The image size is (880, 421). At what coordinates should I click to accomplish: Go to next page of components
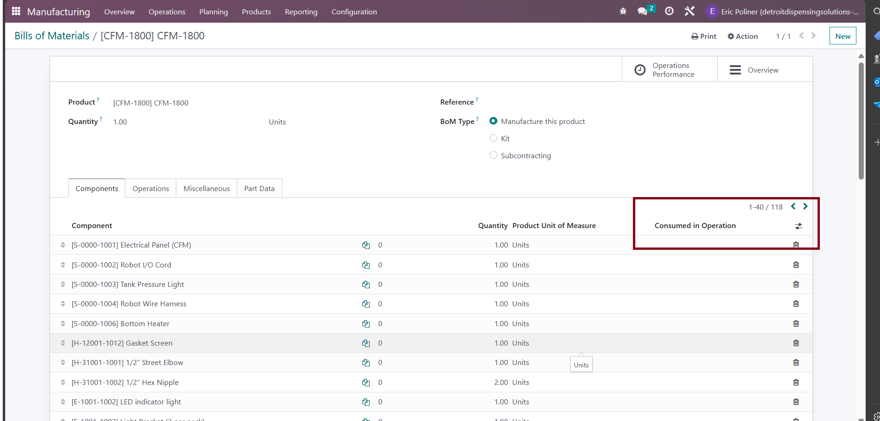806,206
